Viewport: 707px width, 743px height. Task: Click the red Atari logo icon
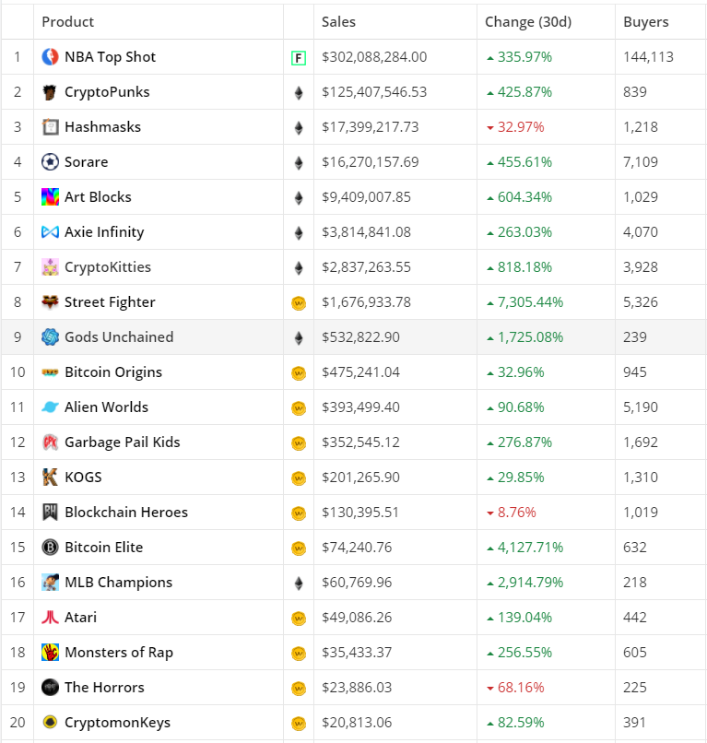point(50,618)
